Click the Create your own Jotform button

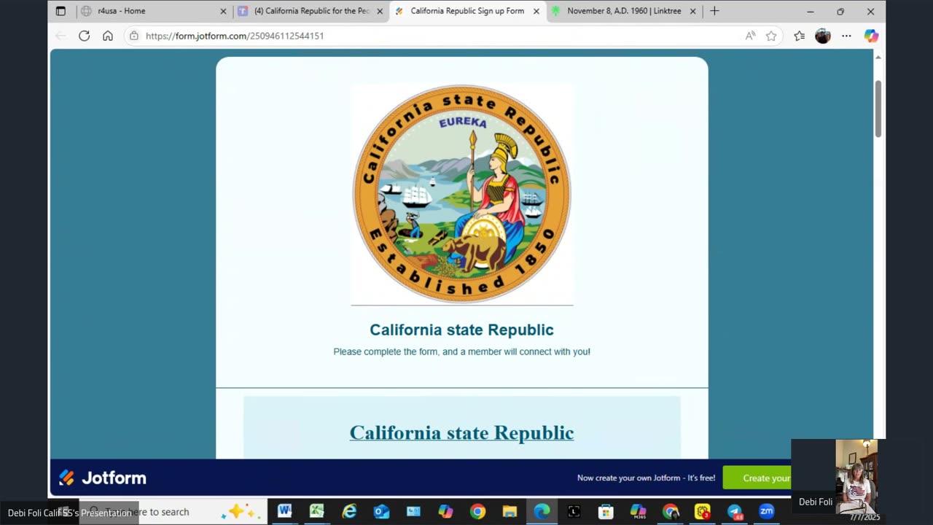point(757,478)
